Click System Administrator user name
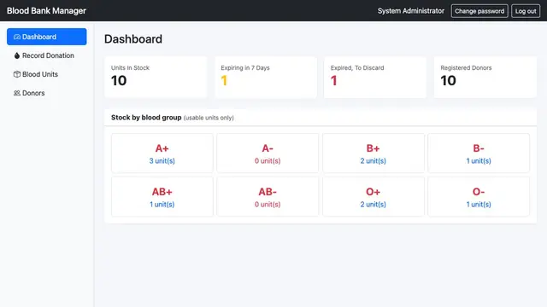Image resolution: width=547 pixels, height=307 pixels. click(x=411, y=11)
